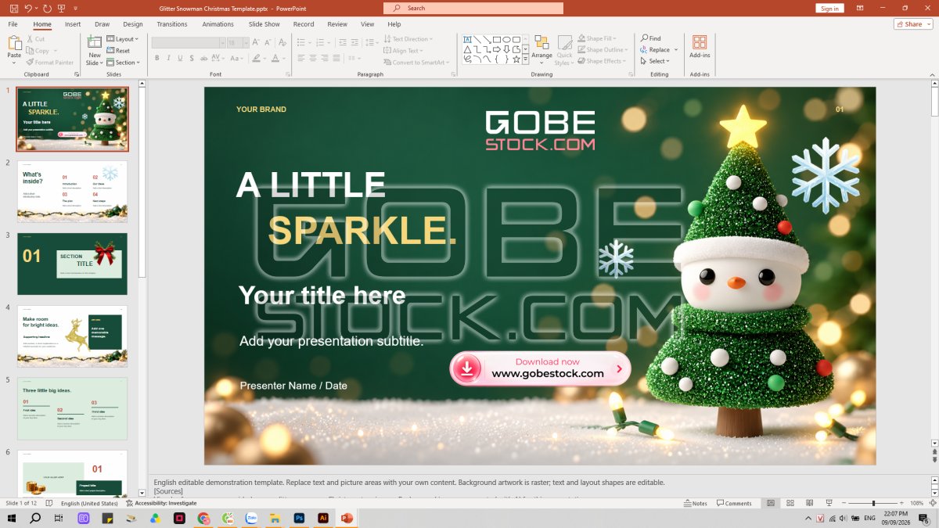This screenshot has height=528, width=939.
Task: Select slide 2 thumbnail "What's inside?"
Action: point(72,192)
